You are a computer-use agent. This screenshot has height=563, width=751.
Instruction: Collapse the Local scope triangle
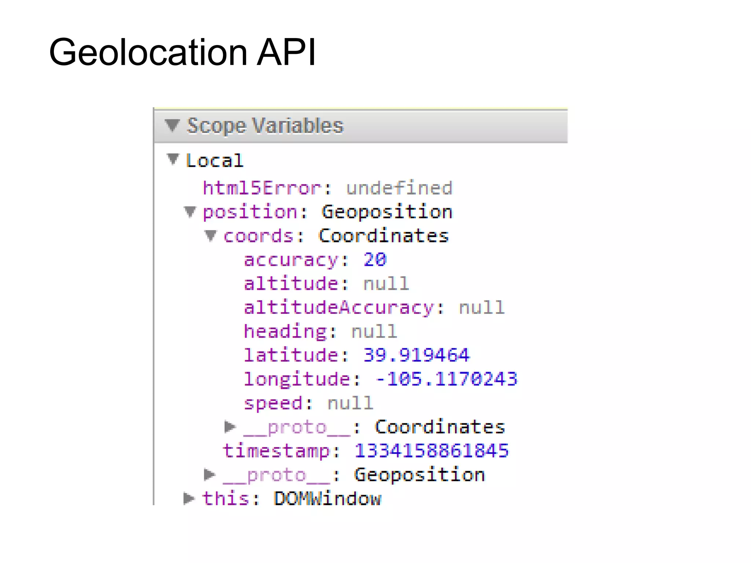[x=173, y=159]
